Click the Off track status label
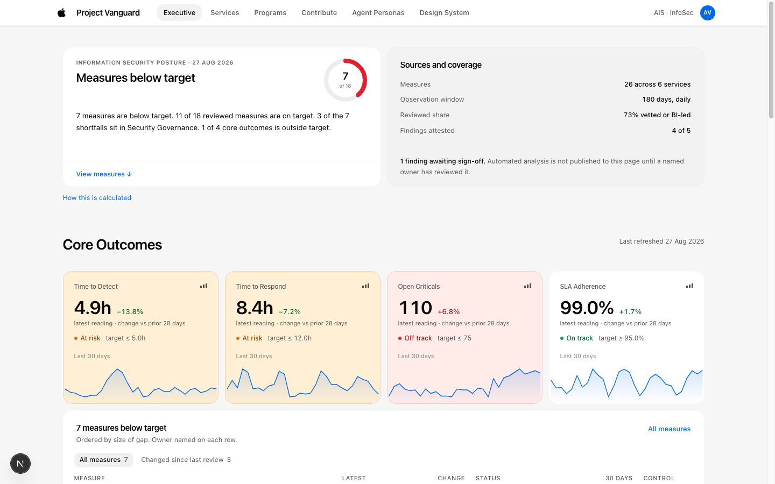 (418, 338)
